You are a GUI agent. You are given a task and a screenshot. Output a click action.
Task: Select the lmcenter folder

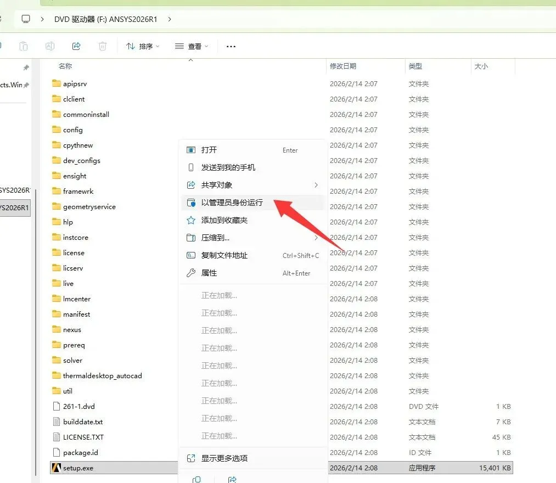(71, 299)
